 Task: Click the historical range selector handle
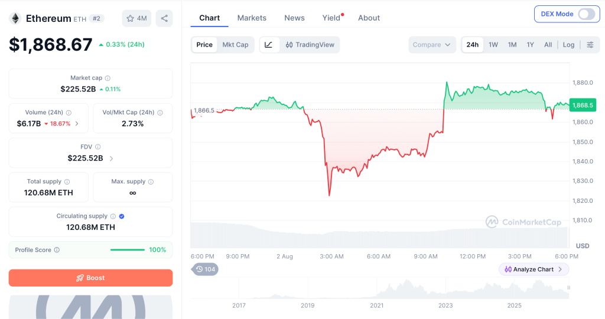pos(568,288)
